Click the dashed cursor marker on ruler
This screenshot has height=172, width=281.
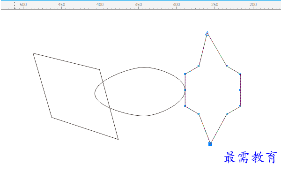15,5
